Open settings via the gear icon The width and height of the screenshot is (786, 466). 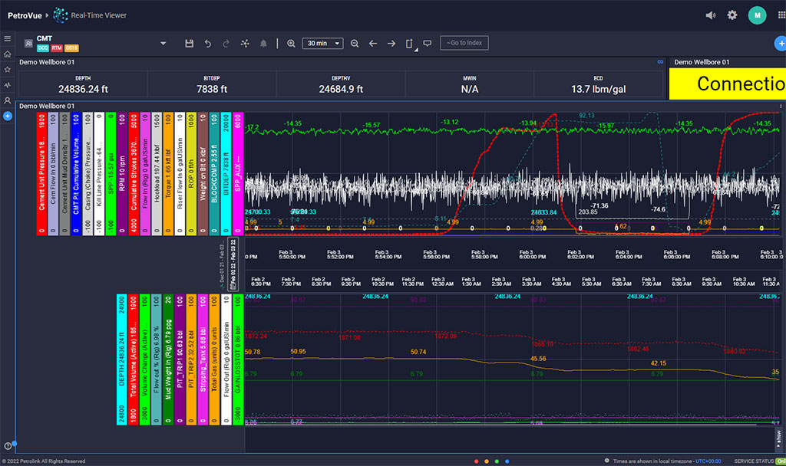(732, 15)
